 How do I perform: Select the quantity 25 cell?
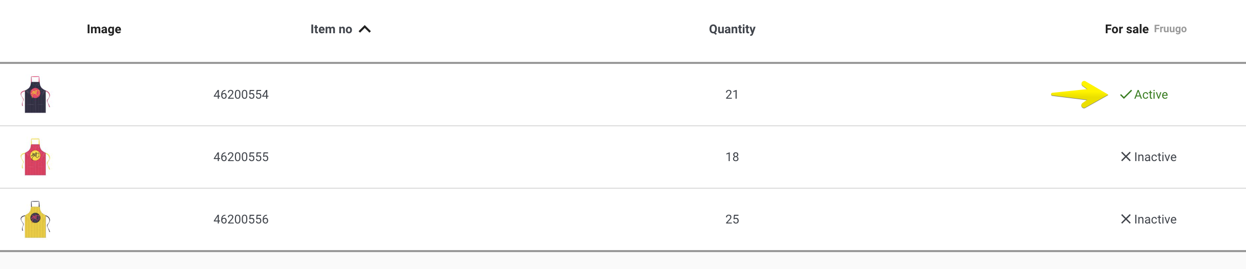click(732, 219)
